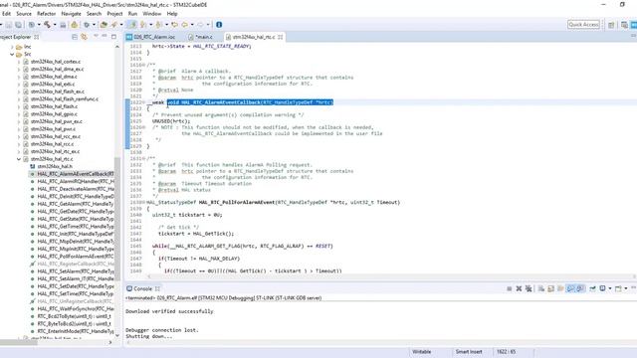This screenshot has width=637, height=358.
Task: Click the Collapse All icon in Project Explorer
Action: [75, 37]
